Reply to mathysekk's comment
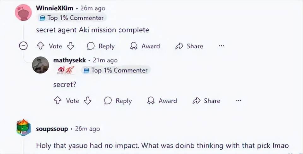 coord(118,101)
